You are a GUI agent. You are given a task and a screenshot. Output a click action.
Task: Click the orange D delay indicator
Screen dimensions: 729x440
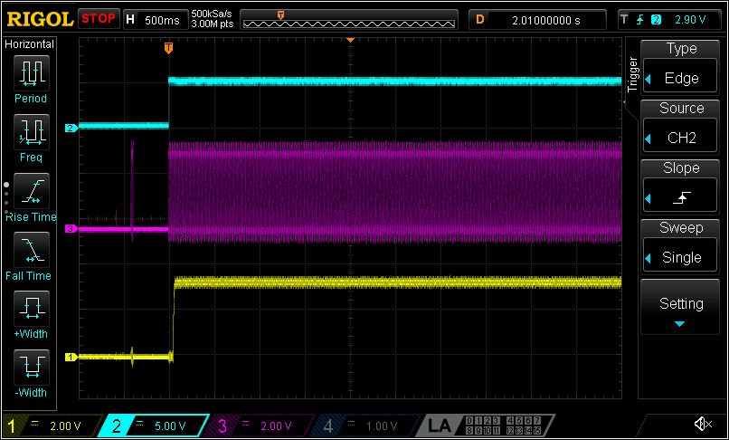480,20
